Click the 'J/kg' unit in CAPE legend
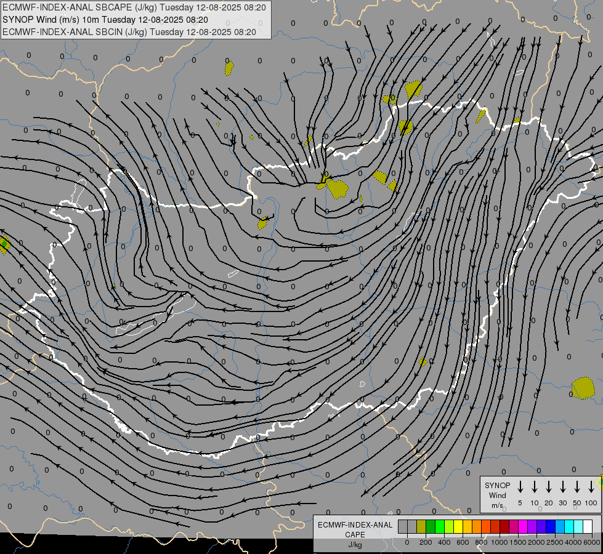The image size is (603, 554). pos(355,545)
